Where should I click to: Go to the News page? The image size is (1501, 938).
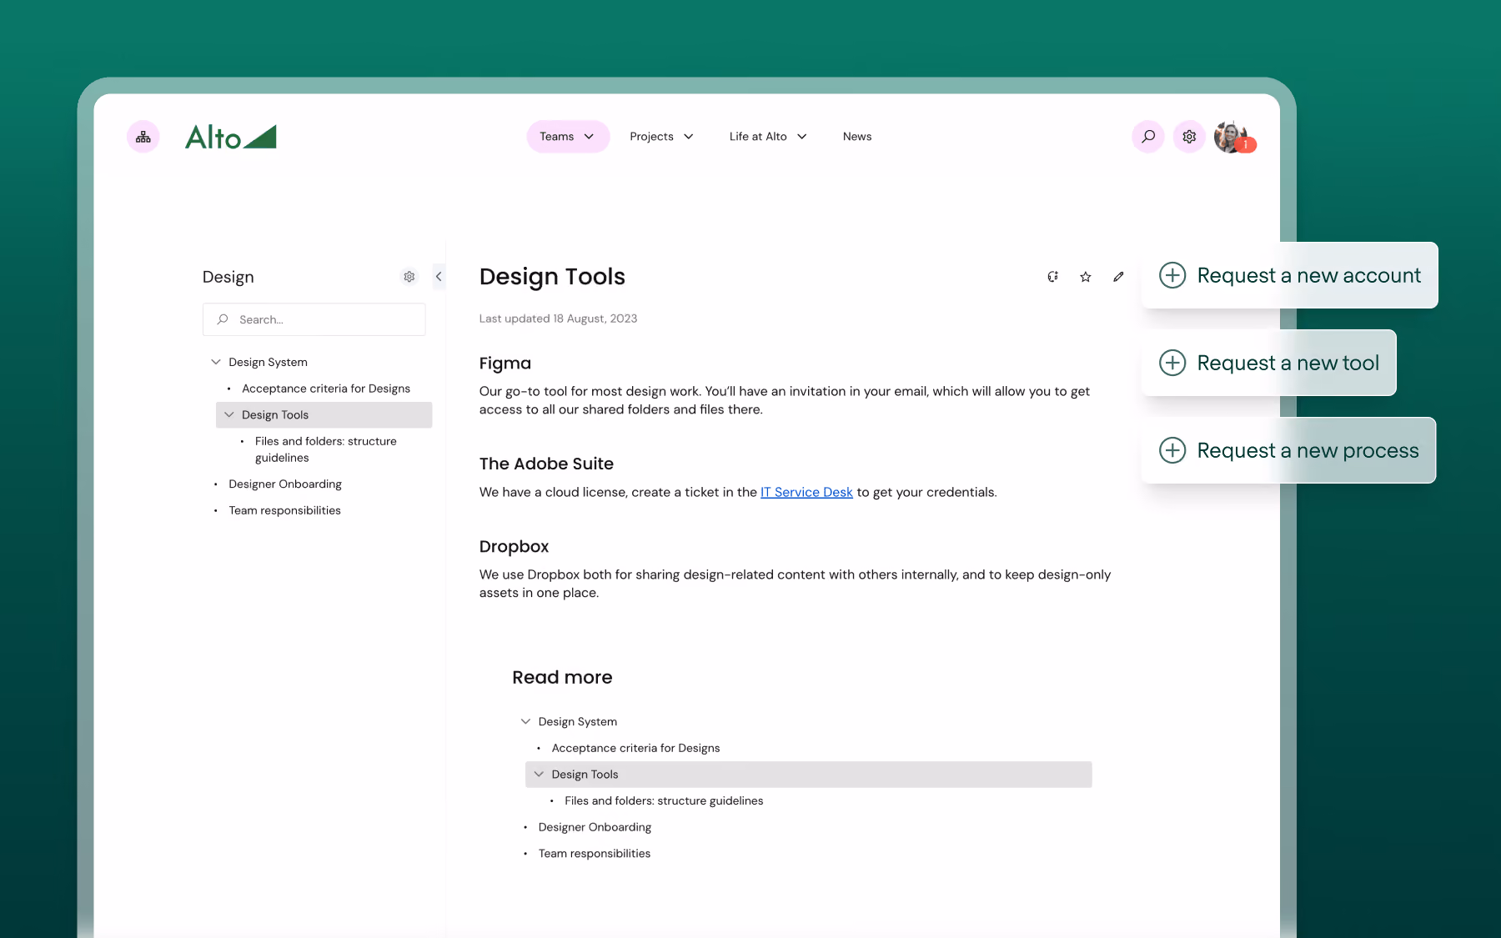coord(857,137)
